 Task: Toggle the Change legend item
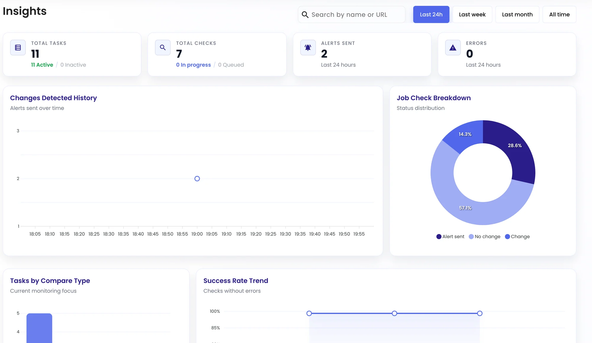pyautogui.click(x=517, y=236)
